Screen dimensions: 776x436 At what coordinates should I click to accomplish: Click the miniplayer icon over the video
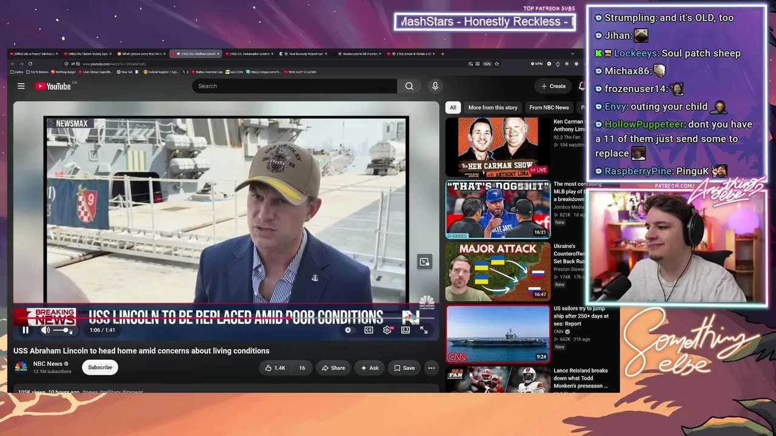pyautogui.click(x=424, y=262)
